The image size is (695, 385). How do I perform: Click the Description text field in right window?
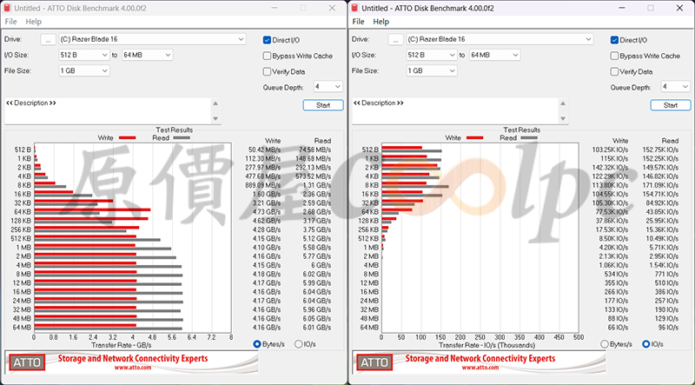coord(455,111)
